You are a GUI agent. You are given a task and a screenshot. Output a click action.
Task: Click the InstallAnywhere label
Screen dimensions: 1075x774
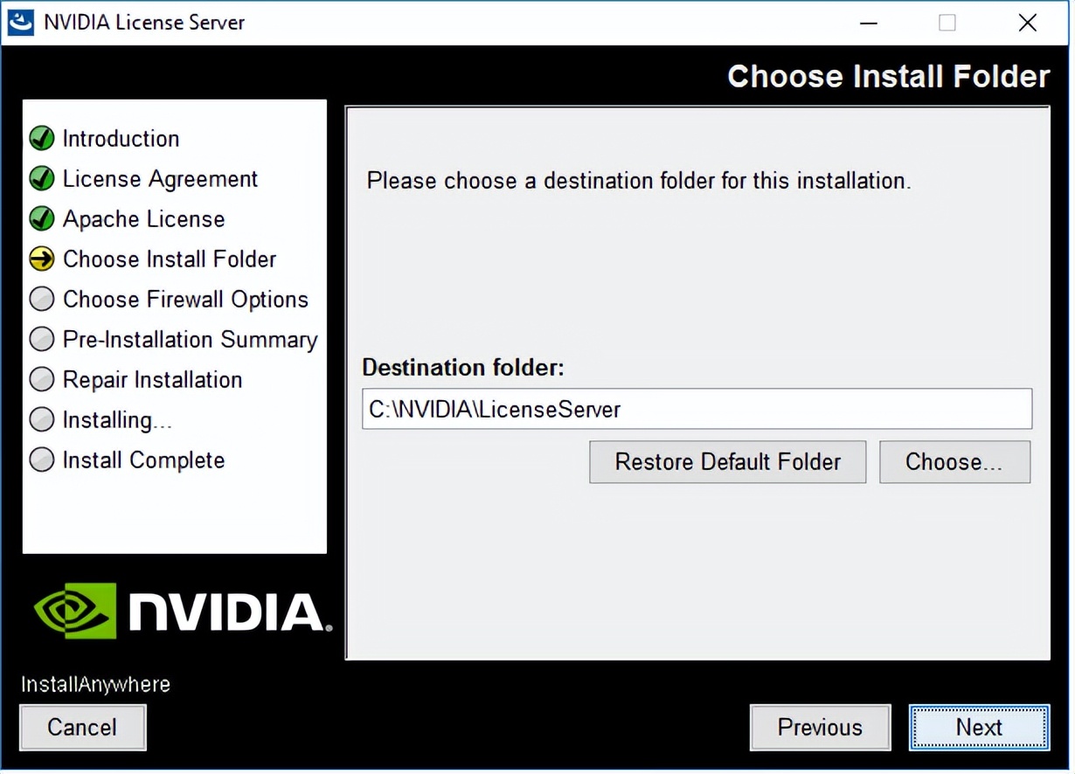[95, 684]
